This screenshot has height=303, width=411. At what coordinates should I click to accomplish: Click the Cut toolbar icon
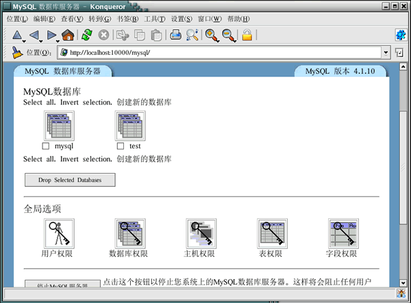[123, 35]
